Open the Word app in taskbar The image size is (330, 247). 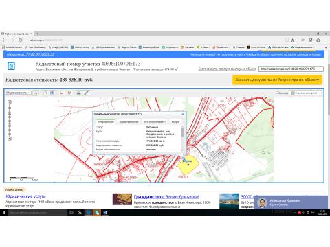(105, 213)
